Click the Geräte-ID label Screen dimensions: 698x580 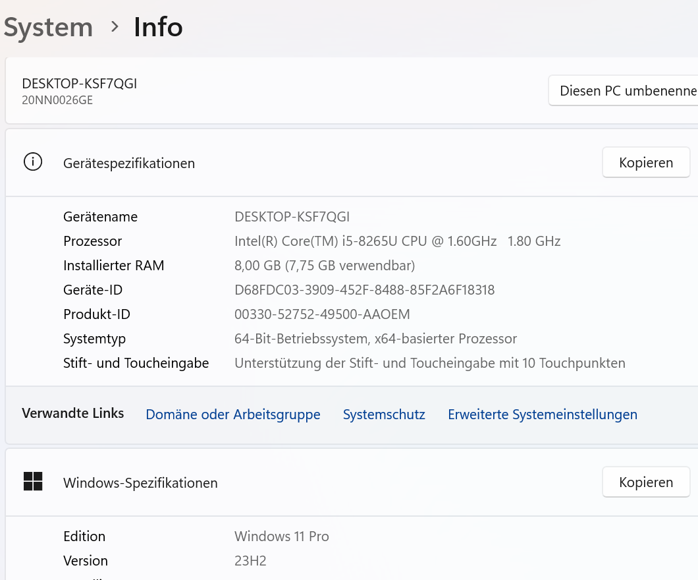click(x=93, y=290)
